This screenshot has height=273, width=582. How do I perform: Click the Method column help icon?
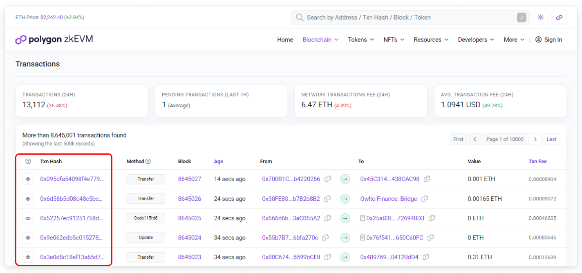pyautogui.click(x=148, y=162)
